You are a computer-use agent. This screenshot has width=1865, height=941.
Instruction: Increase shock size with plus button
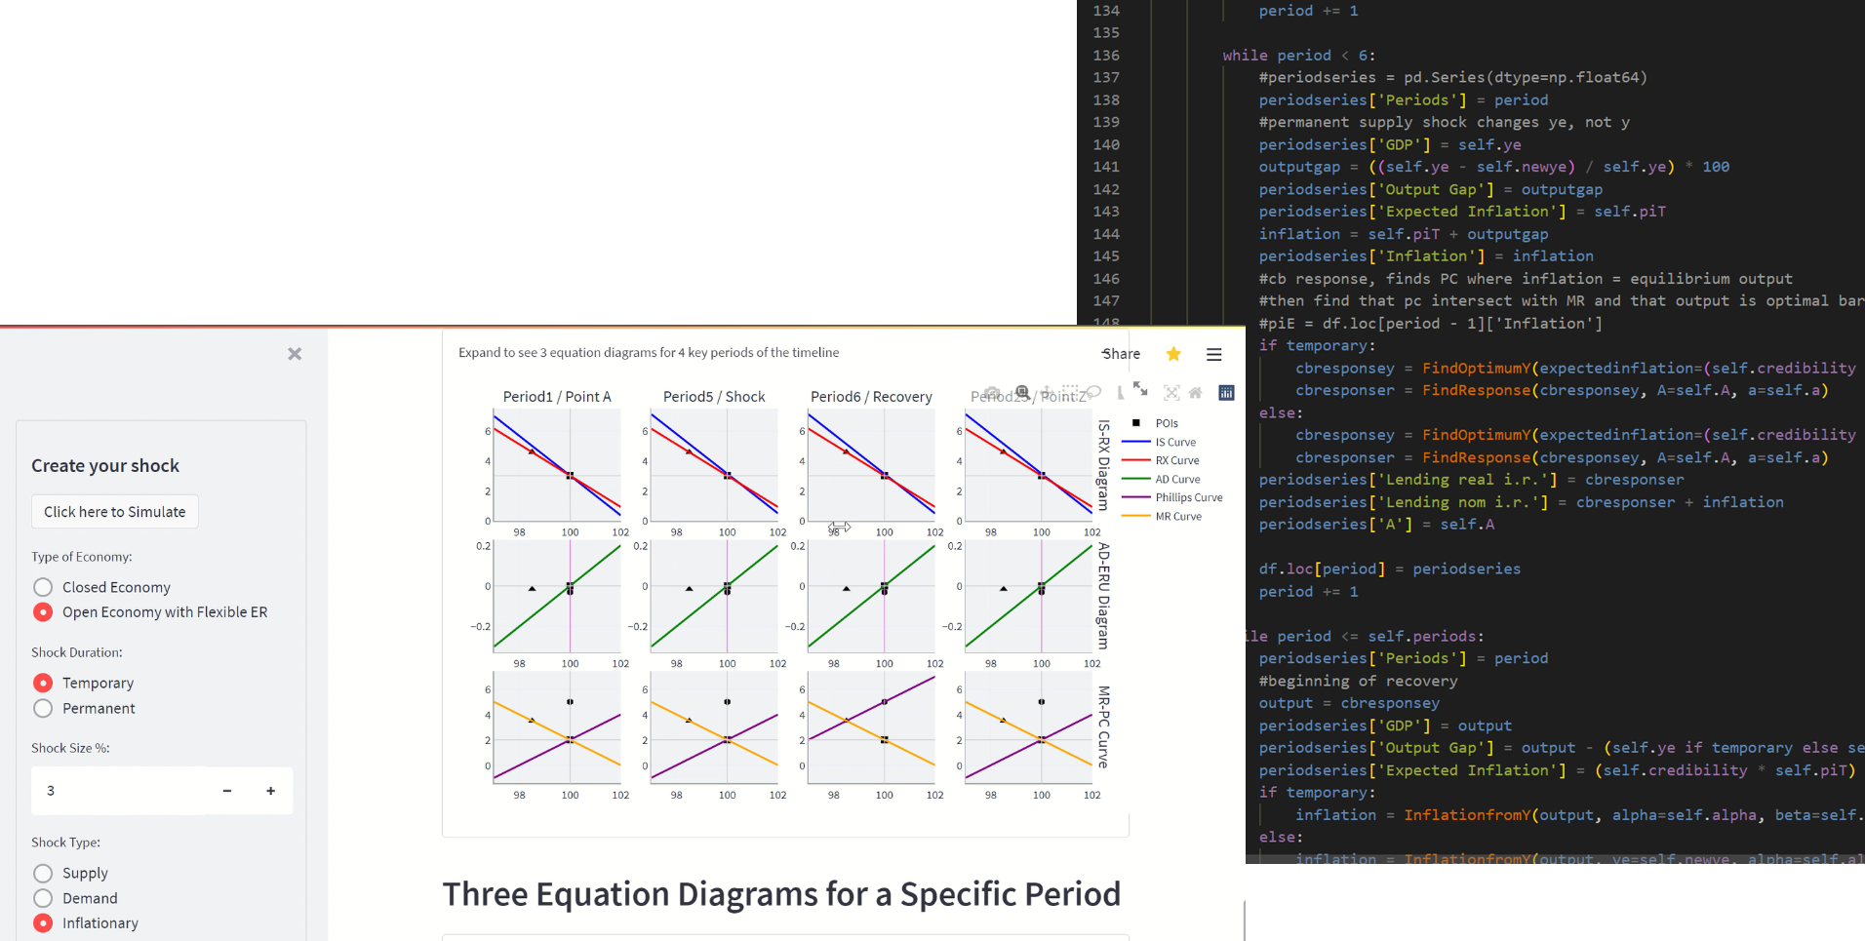click(270, 791)
